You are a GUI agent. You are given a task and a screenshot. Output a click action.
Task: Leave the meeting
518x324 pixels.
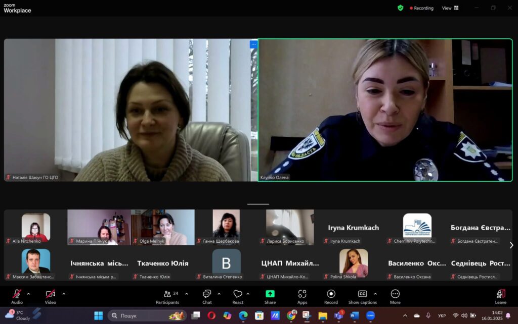point(500,295)
